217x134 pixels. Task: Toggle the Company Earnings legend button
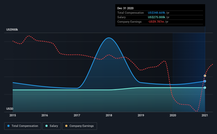[x=80, y=126]
